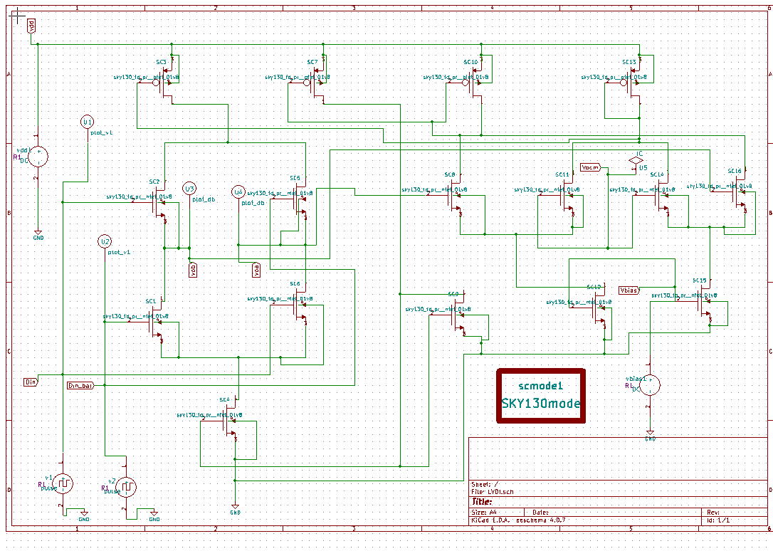Click the GND symbol below vbias1 source
Image resolution: width=773 pixels, height=551 pixels.
pos(650,434)
